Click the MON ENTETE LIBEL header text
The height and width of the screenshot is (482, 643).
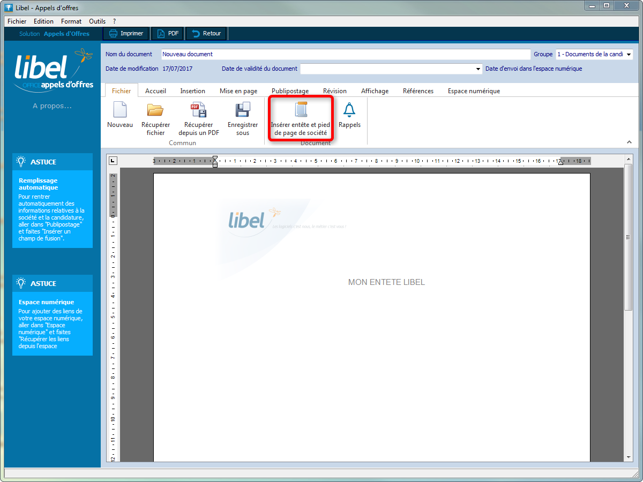point(386,282)
